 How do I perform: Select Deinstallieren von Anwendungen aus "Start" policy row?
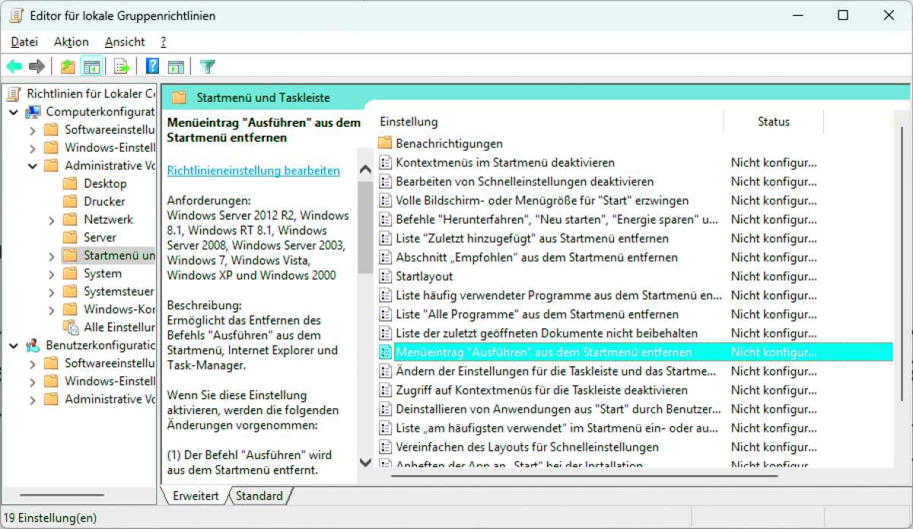pos(558,409)
